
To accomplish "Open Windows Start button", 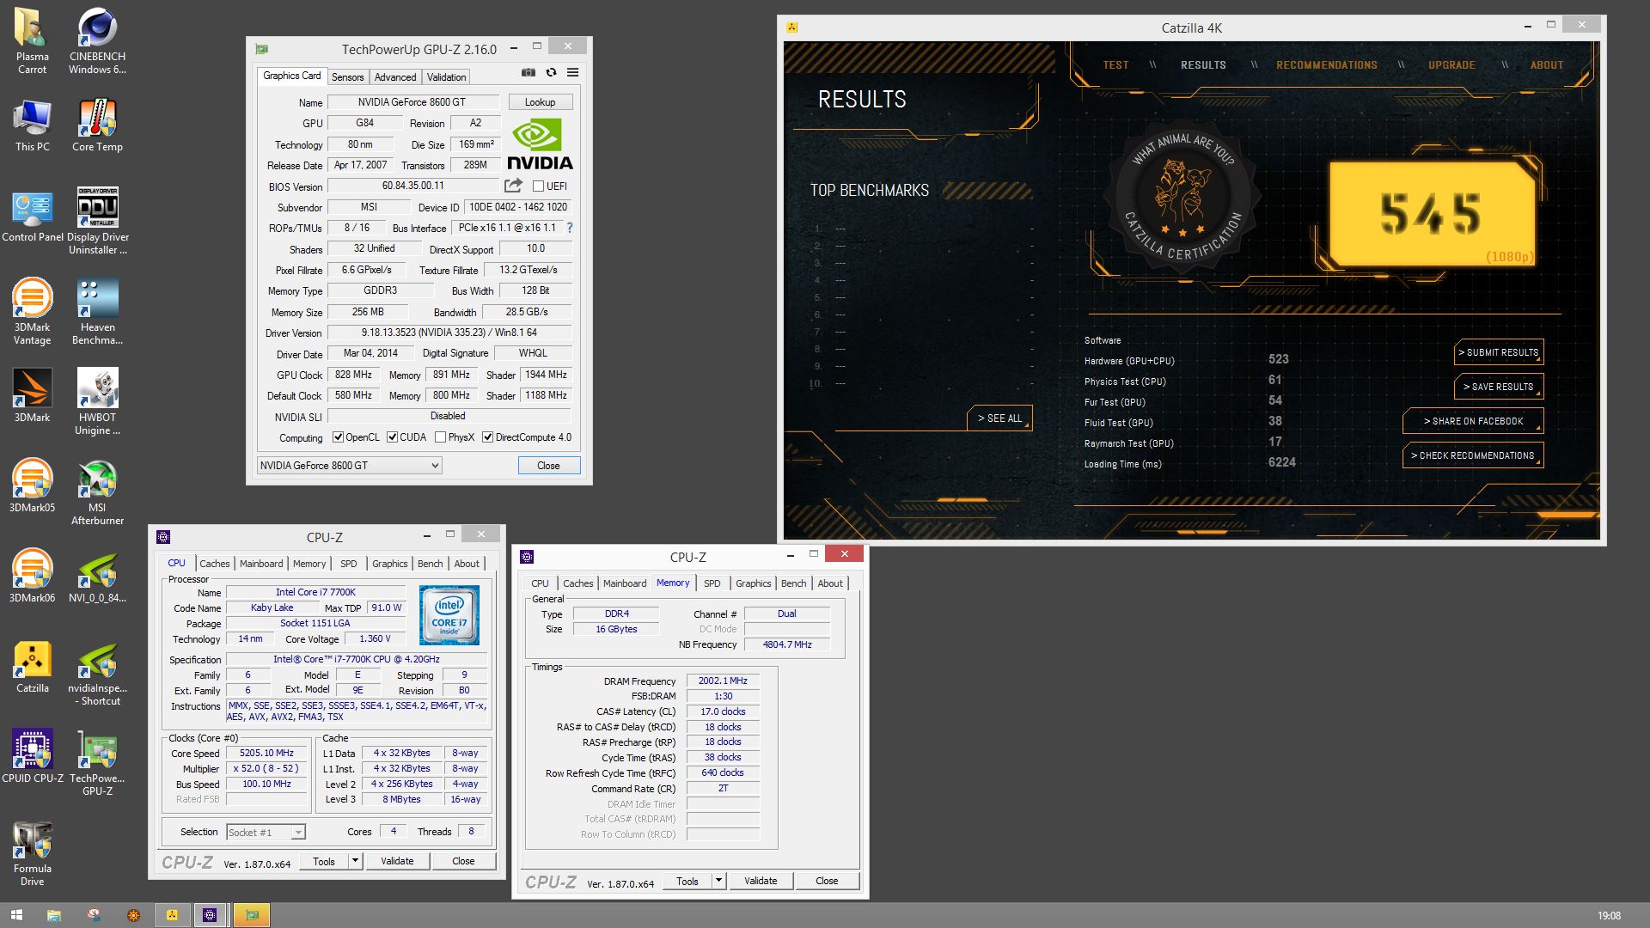I will coord(16,915).
